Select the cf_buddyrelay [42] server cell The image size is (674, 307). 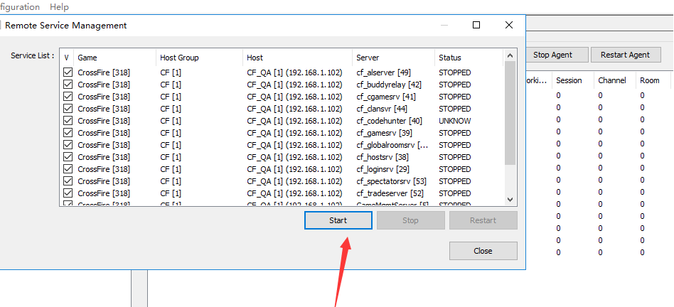[389, 85]
